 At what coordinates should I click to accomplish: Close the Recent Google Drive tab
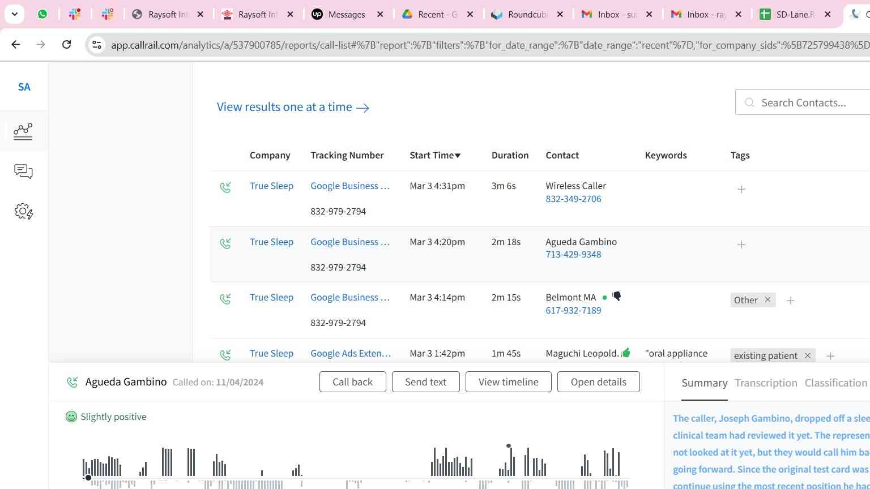[x=470, y=14]
